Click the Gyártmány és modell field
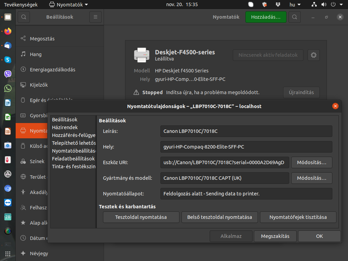 225,178
